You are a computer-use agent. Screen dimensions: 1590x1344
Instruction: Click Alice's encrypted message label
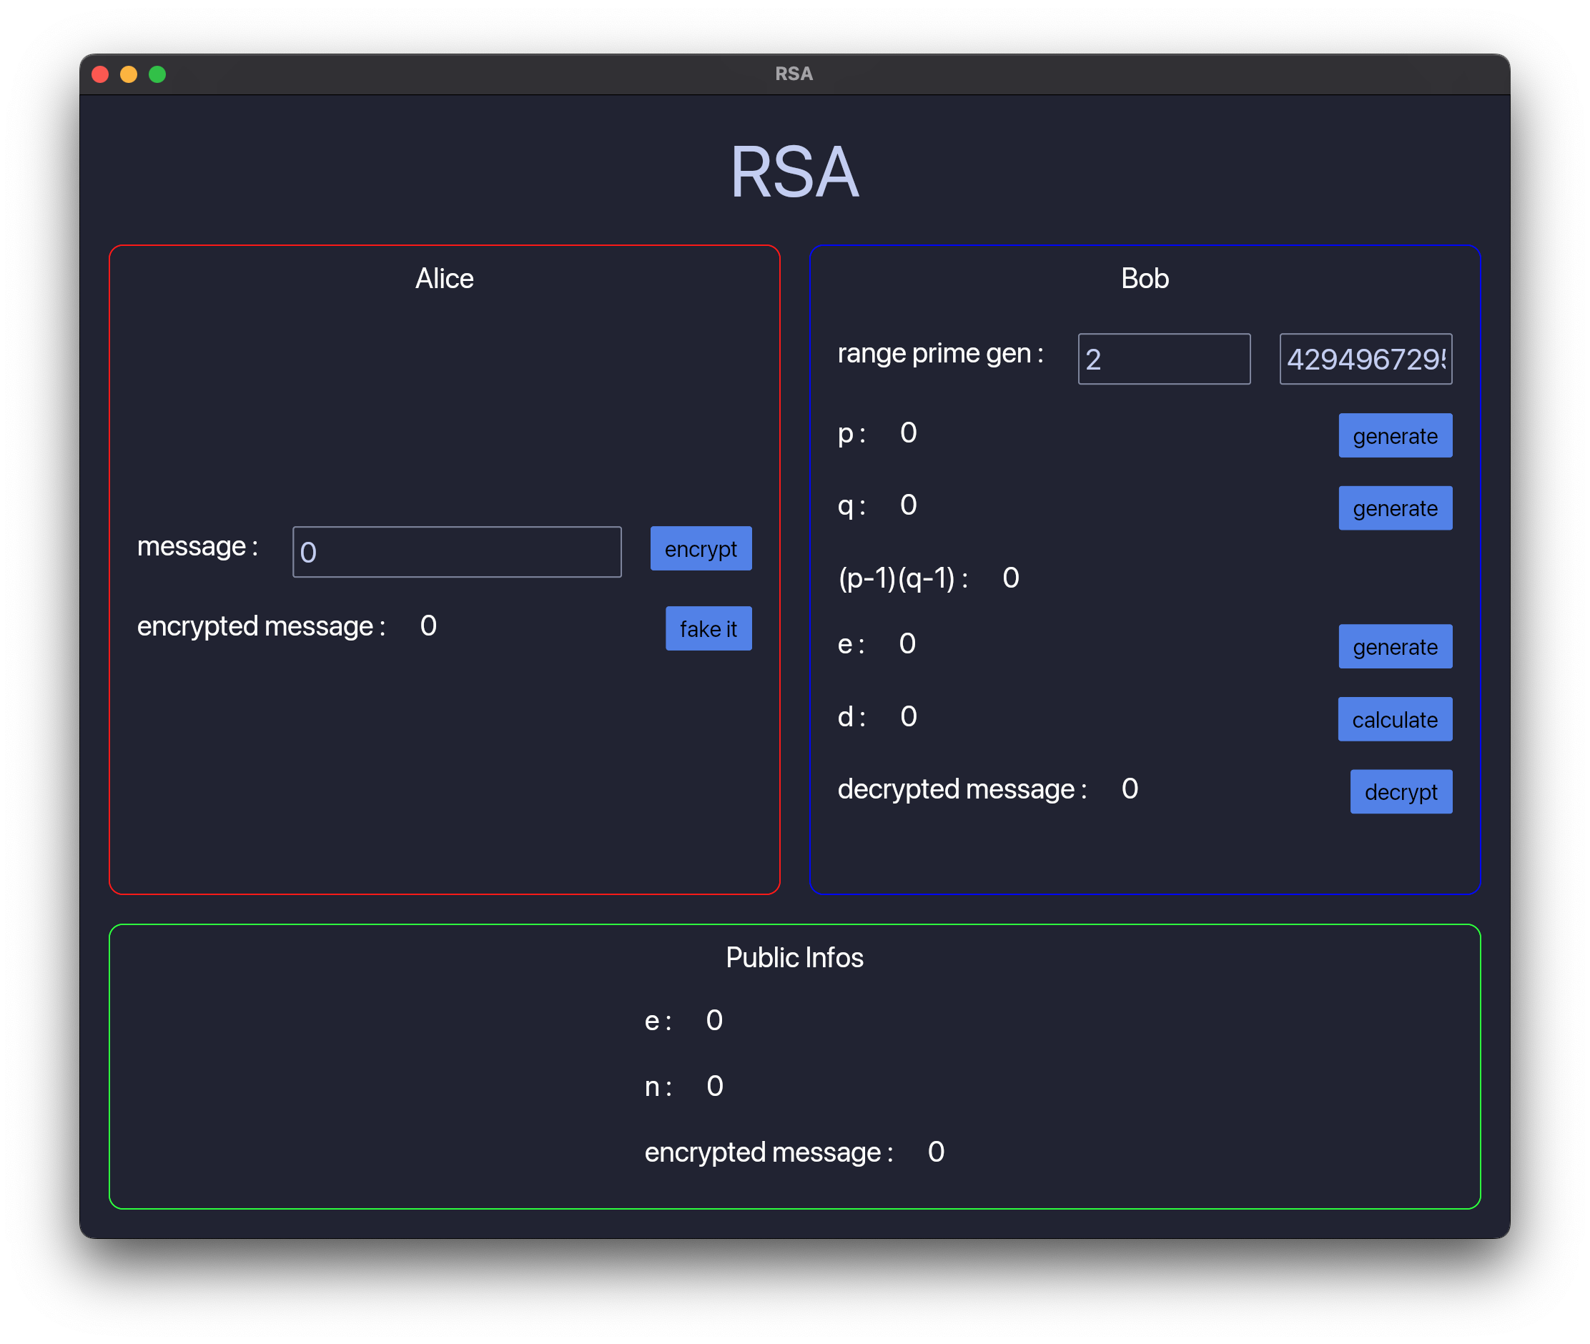(x=262, y=626)
